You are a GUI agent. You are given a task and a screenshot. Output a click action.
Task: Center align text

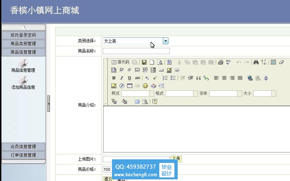point(224,78)
